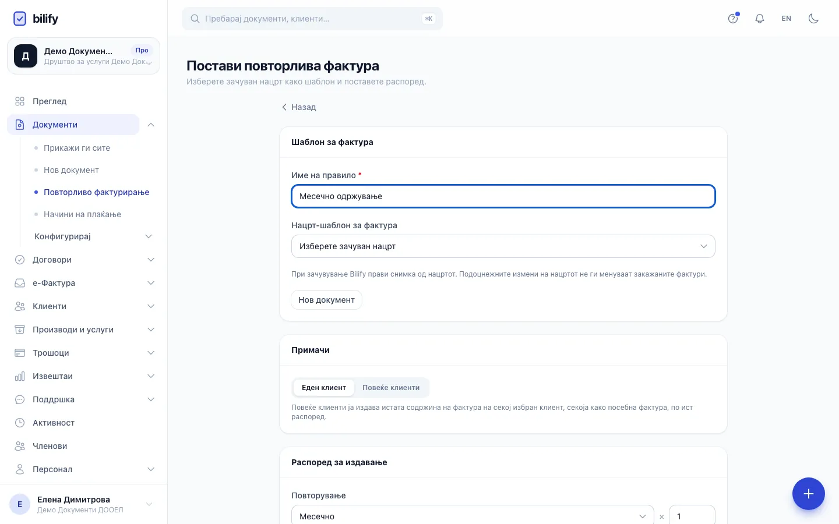
Task: Click the Членови members icon
Action: (x=20, y=446)
